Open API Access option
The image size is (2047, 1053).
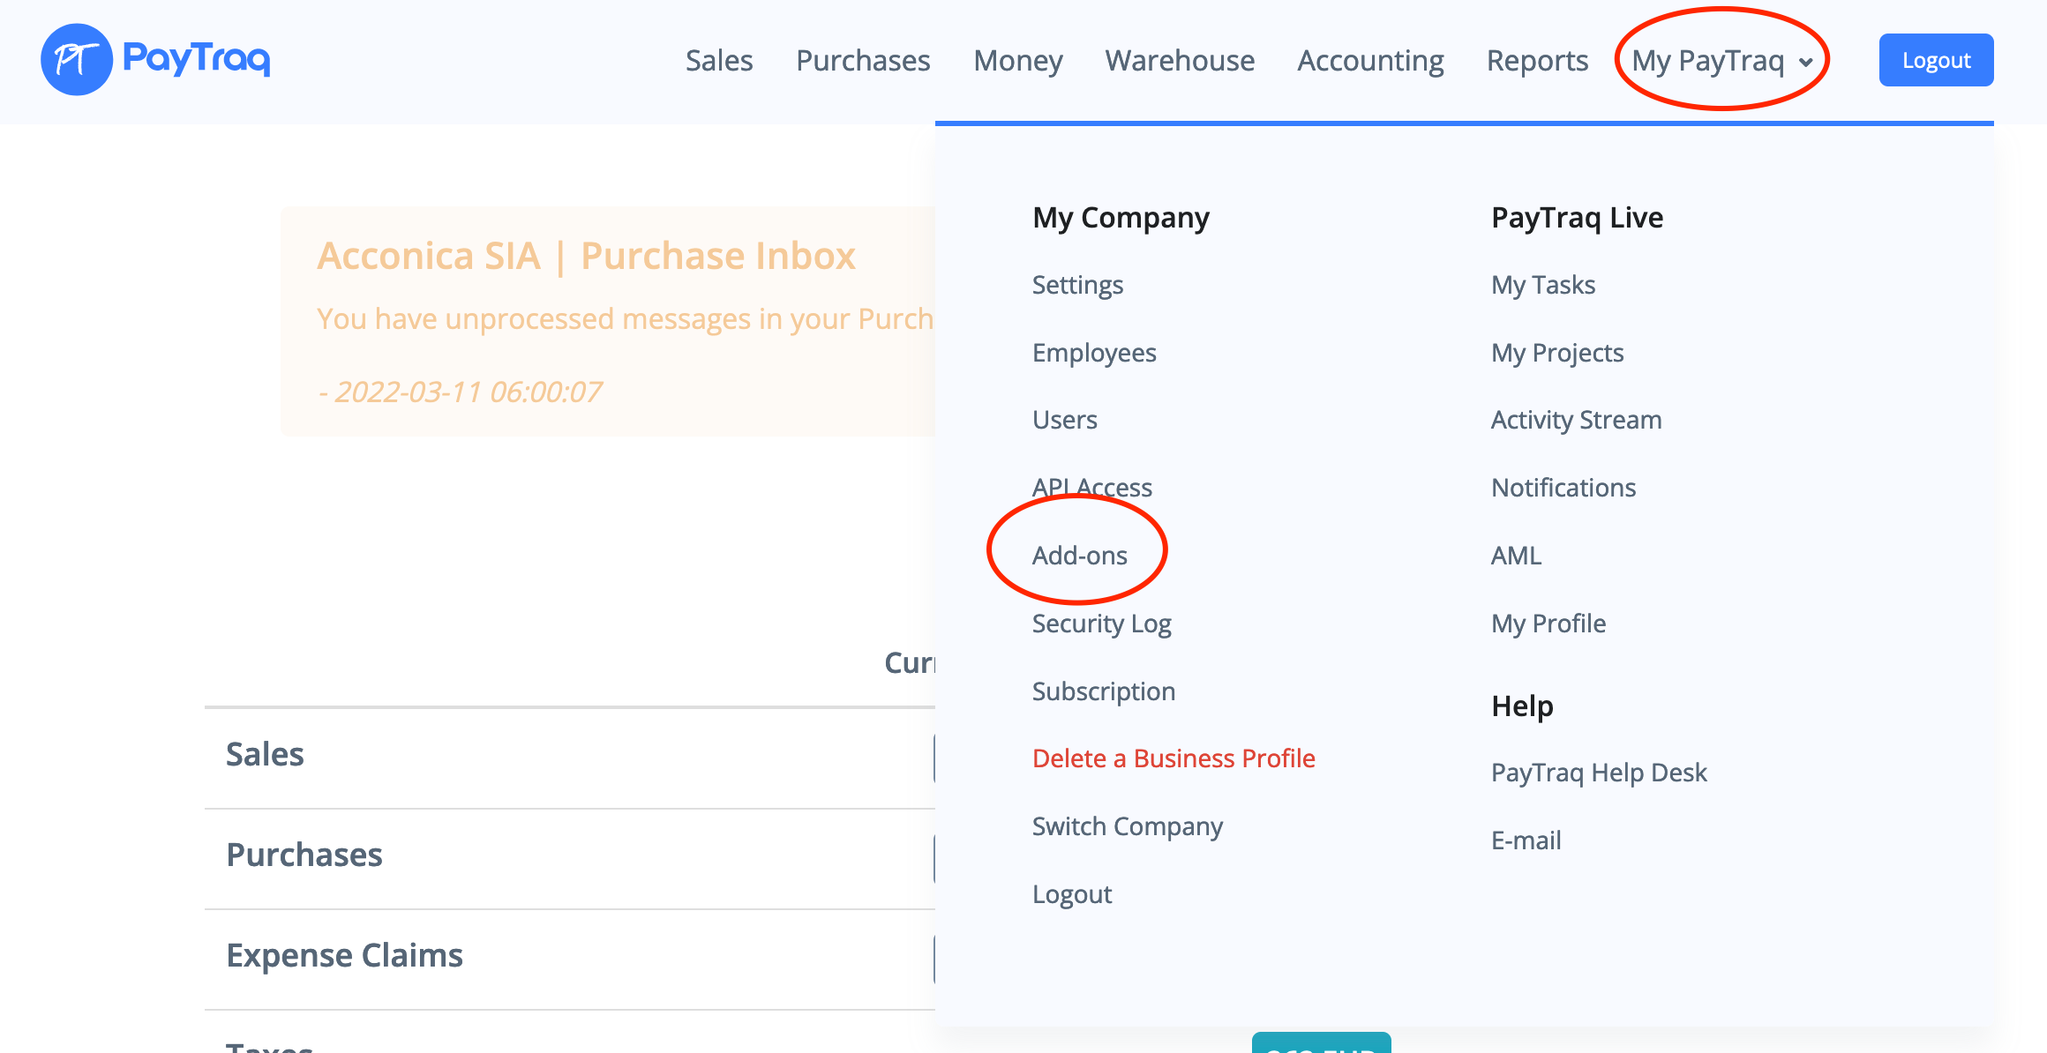pyautogui.click(x=1091, y=488)
